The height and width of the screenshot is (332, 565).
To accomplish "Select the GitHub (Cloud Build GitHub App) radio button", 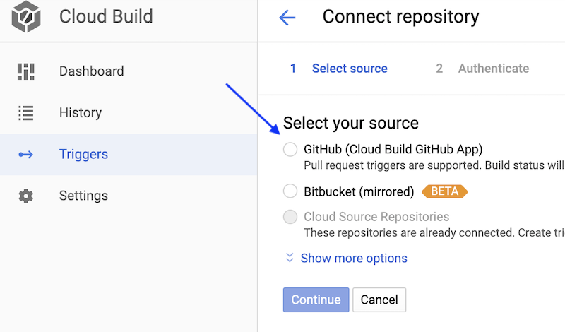I will [x=290, y=149].
